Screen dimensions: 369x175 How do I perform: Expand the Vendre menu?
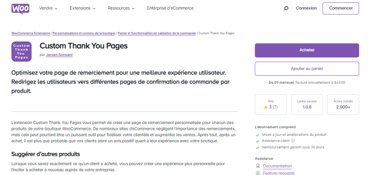(x=48, y=8)
